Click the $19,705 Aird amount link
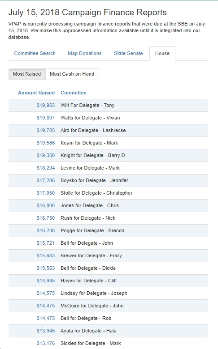The image size is (218, 349). 45,130
